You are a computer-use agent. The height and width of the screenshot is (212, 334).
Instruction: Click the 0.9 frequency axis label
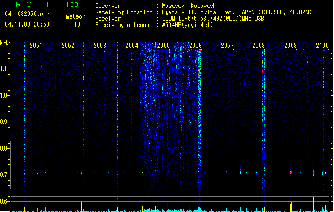[4, 122]
